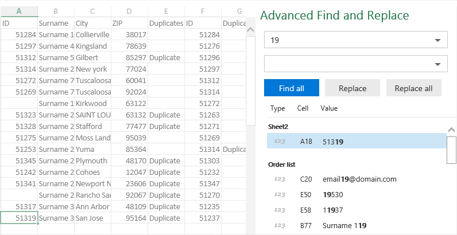Click cell containing Gilbert
This screenshot has height=235, width=457.
pos(92,57)
